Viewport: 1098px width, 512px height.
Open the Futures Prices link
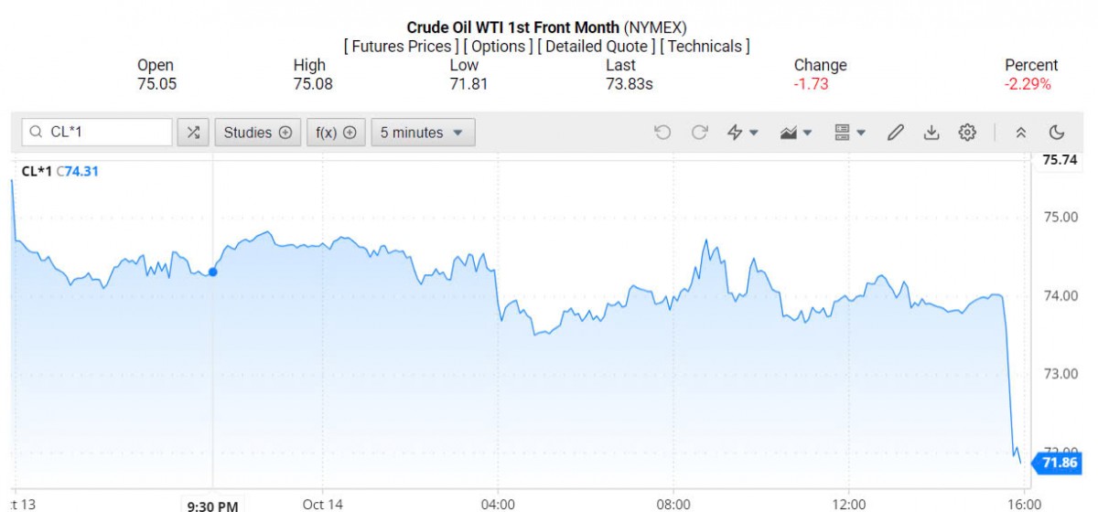399,46
